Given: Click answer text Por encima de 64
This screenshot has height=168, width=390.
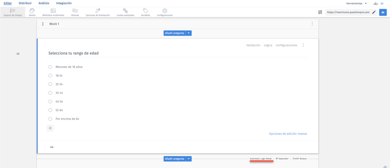Looking at the screenshot, I should click(67, 119).
